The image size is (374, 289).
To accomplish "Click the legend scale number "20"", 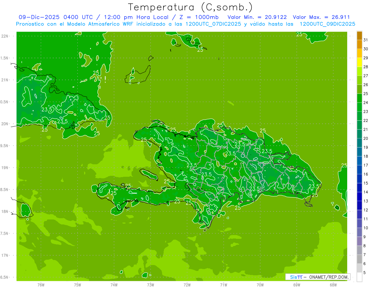I will [366, 138].
